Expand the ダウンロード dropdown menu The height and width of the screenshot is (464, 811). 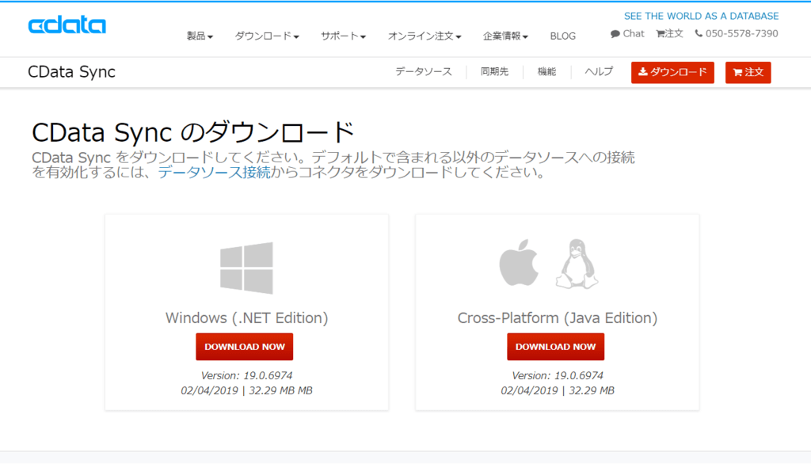tap(267, 36)
